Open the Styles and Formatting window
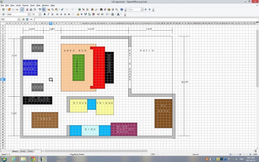The width and height of the screenshot is (259, 162). click(3, 14)
